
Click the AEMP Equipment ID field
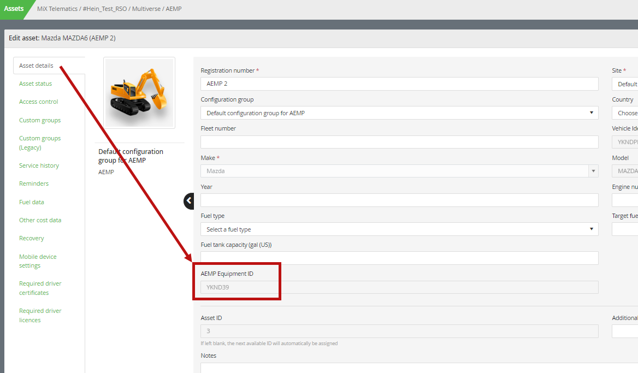point(399,287)
